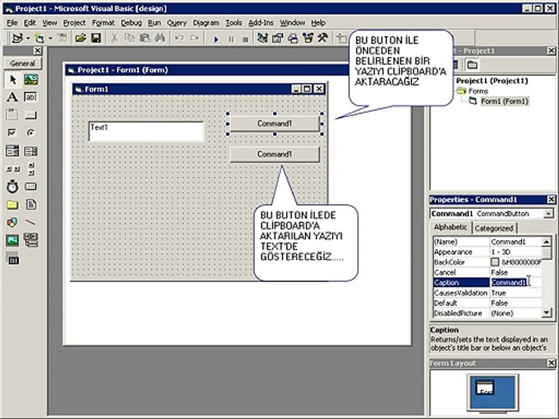Screen dimensions: 559x419
Task: Select the FileListBox tool in the toolbox
Action: [31, 204]
